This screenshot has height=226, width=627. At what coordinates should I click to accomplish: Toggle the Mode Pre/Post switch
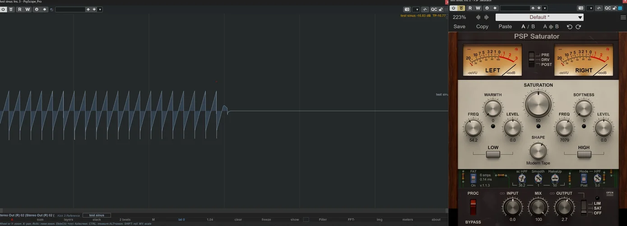[x=584, y=178]
